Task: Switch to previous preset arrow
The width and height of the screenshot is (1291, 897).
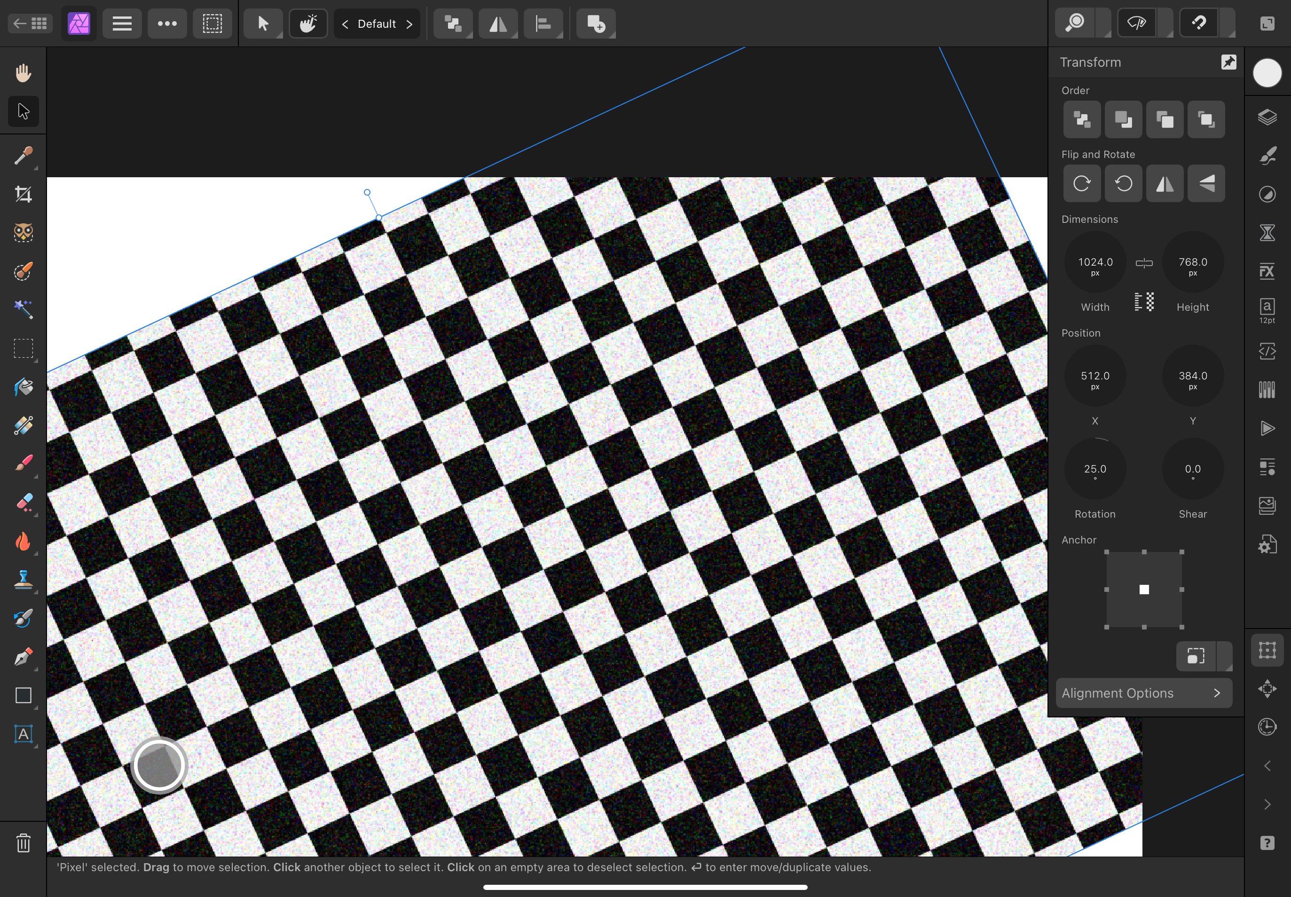Action: coord(345,24)
